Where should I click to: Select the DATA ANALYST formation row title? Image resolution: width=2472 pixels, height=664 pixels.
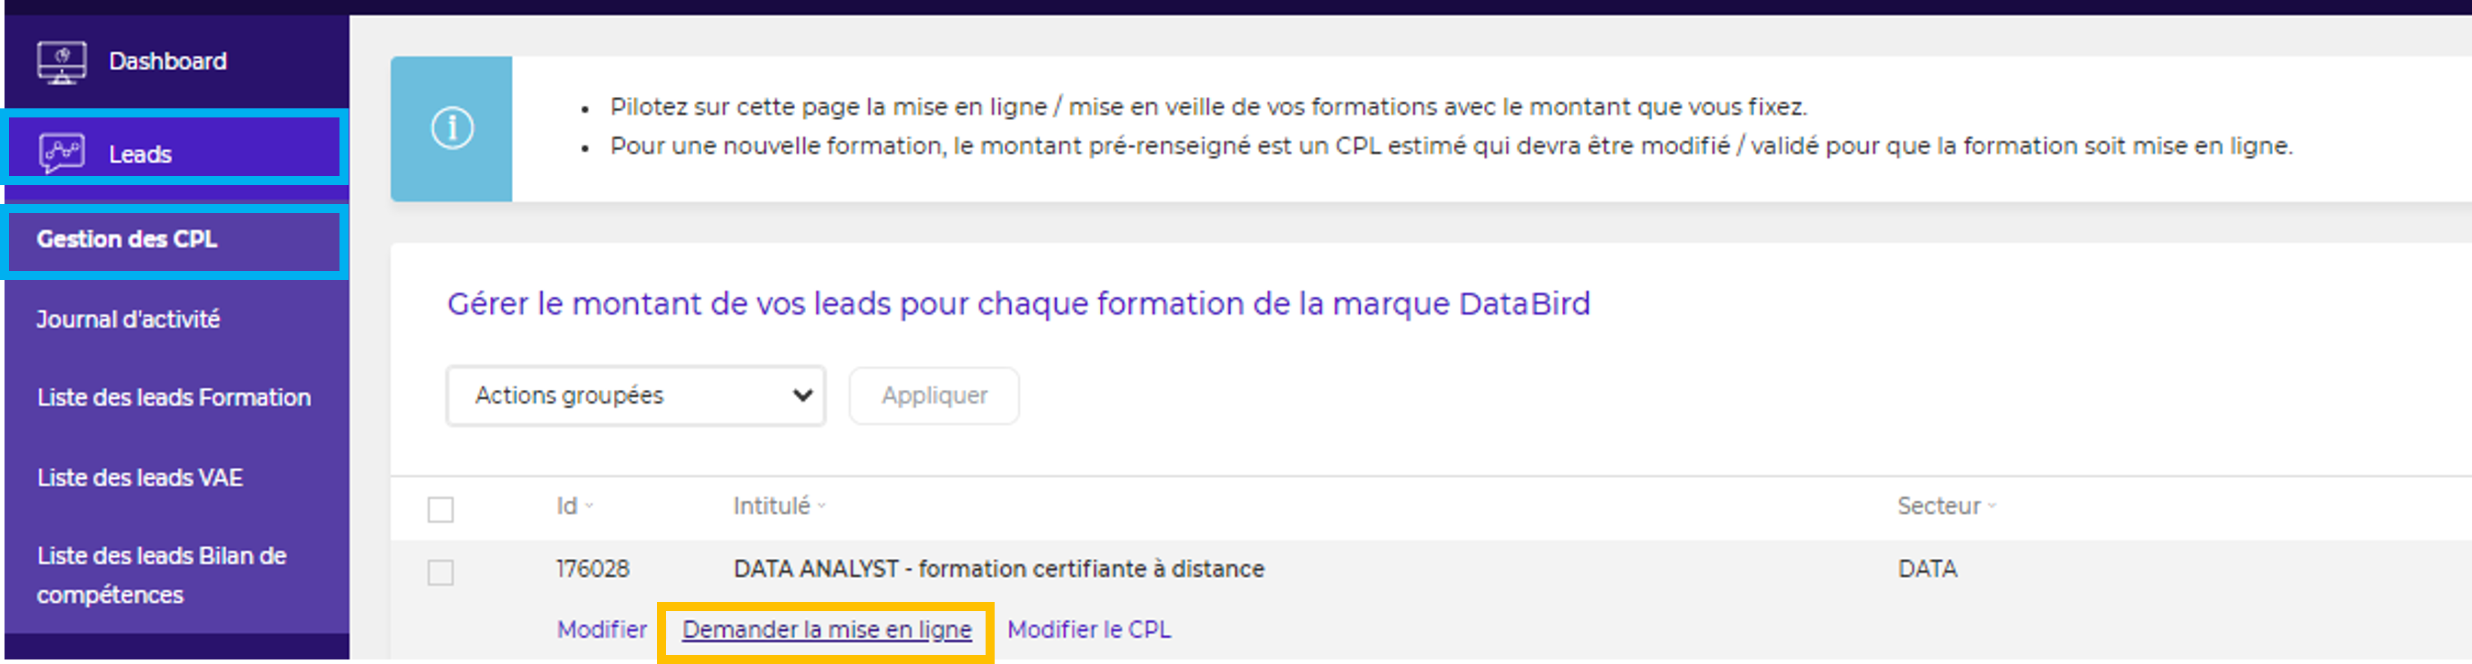click(998, 568)
